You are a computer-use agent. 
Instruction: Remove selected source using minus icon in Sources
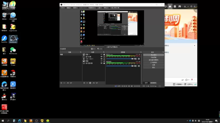point(87,83)
